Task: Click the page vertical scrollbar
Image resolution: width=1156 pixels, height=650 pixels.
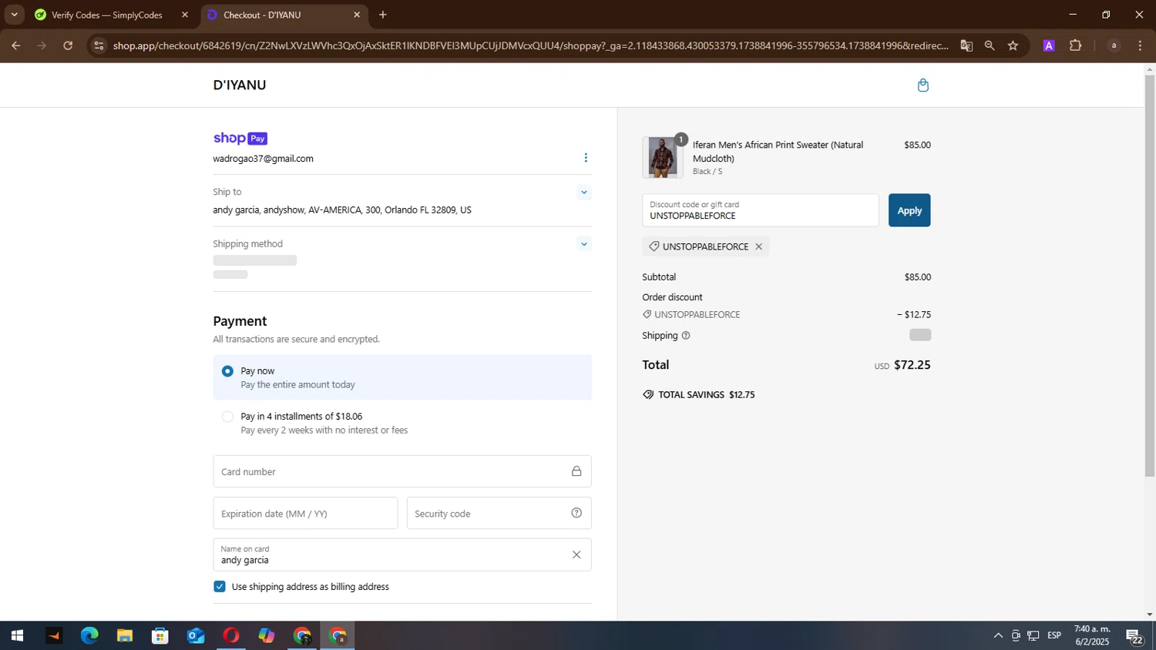Action: (x=1149, y=277)
